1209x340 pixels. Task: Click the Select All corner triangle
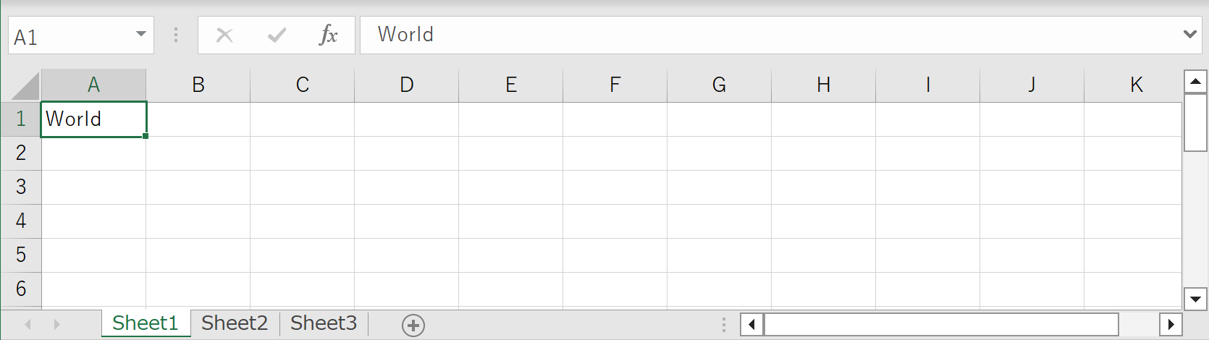(x=25, y=85)
